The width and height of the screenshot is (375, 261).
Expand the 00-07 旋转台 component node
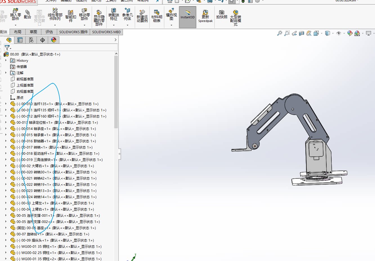(x=6, y=234)
